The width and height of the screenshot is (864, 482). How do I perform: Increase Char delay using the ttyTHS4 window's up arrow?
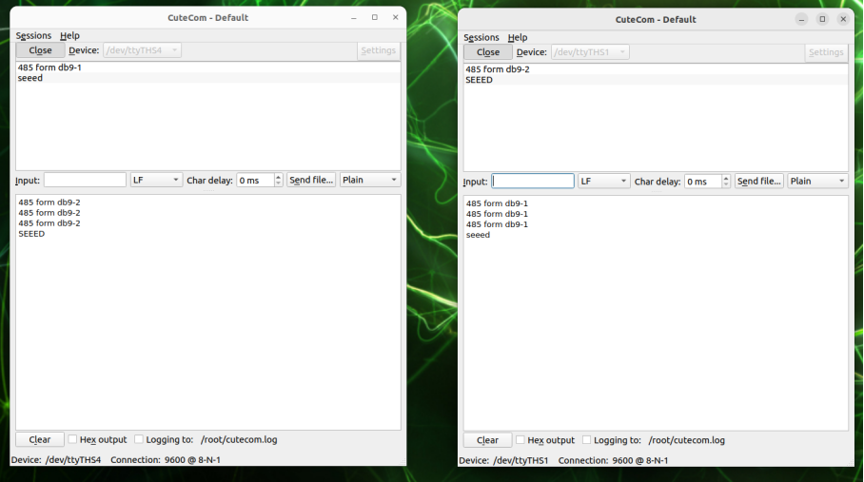(x=278, y=177)
